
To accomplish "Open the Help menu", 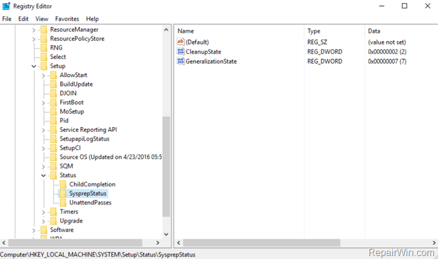I will 92,18.
